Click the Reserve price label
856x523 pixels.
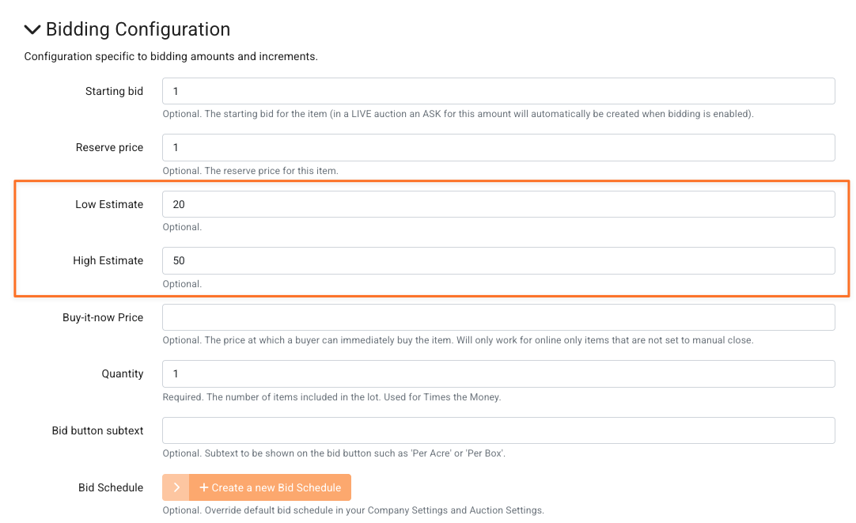(109, 148)
